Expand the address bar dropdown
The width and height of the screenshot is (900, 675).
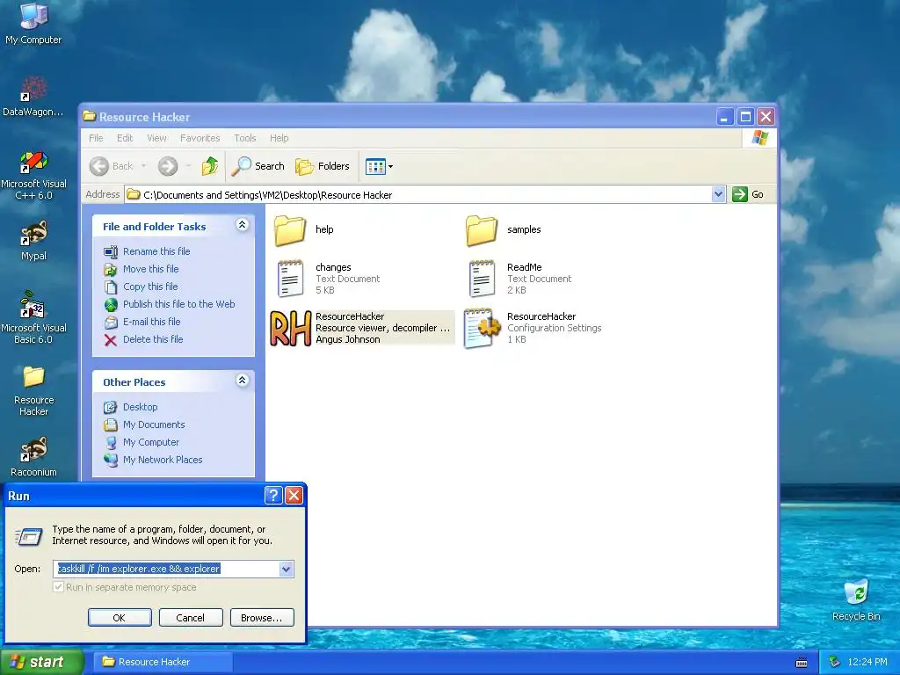click(x=718, y=194)
